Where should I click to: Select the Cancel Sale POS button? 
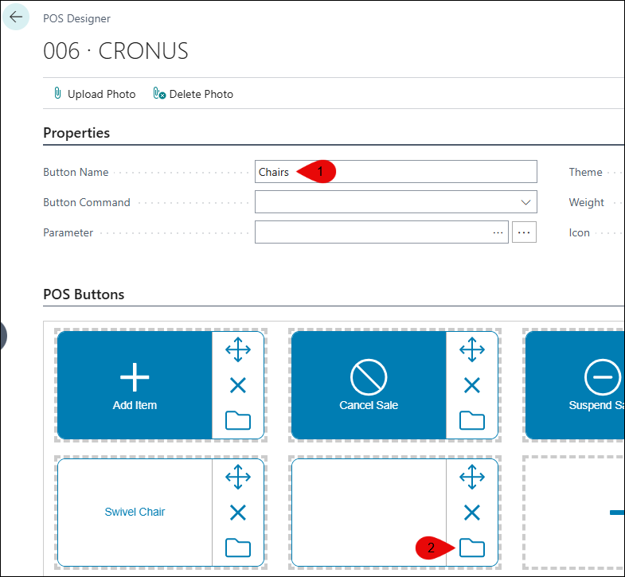(369, 385)
